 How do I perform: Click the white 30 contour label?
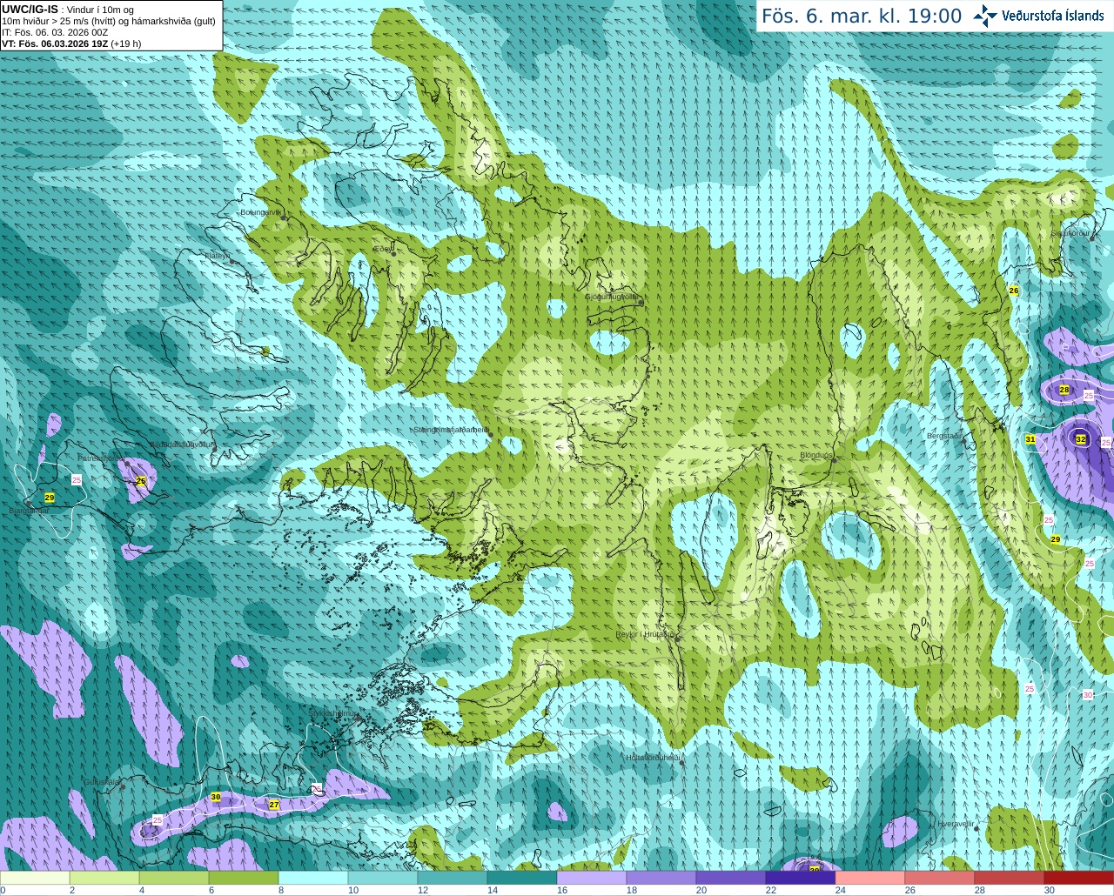(1088, 694)
